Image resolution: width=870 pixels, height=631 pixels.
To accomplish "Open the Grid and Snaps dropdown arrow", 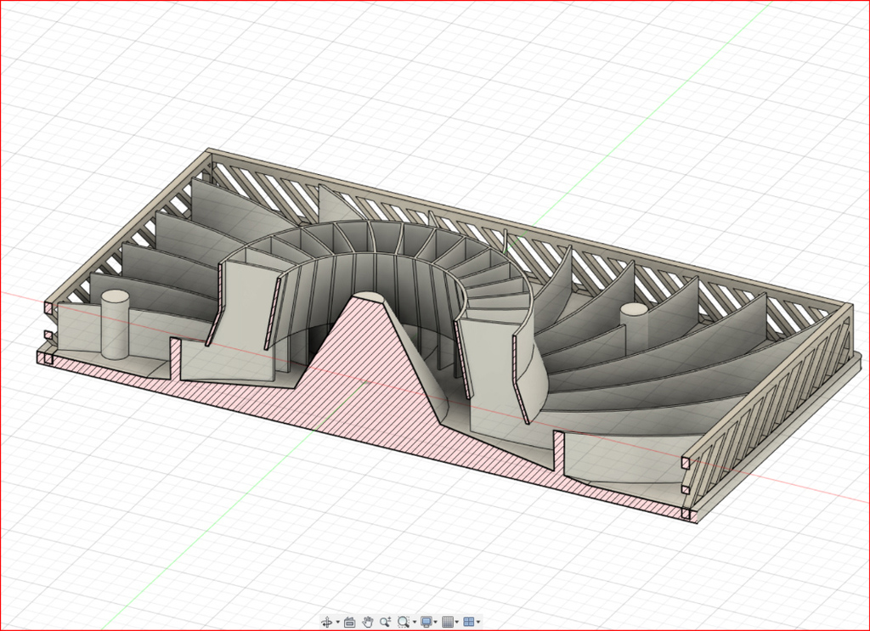I will 457,623.
